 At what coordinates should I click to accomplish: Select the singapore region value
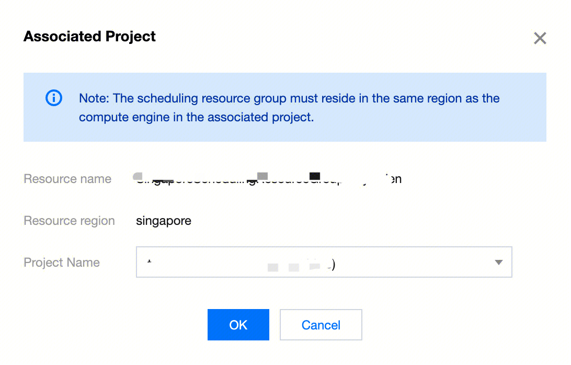point(164,221)
